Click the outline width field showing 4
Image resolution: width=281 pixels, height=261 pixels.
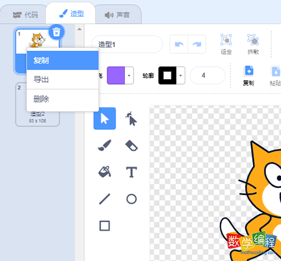coord(208,75)
